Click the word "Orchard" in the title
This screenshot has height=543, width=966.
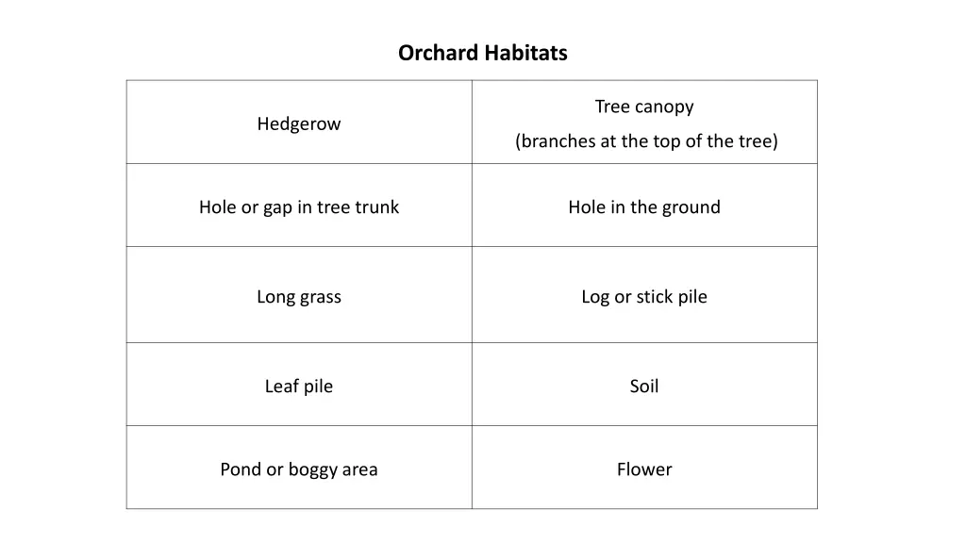(x=439, y=53)
